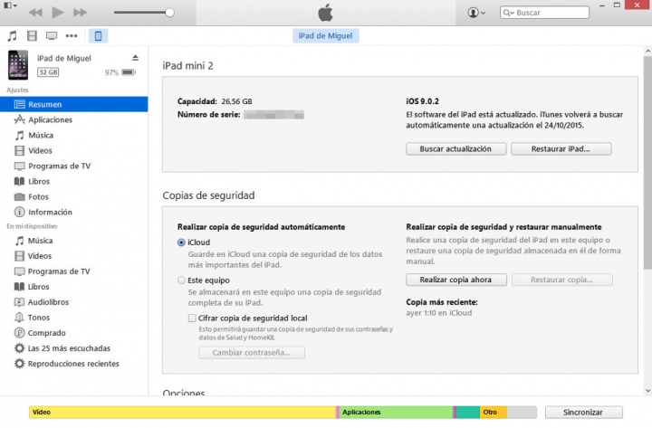Click the battery icon beside 97%

[129, 72]
